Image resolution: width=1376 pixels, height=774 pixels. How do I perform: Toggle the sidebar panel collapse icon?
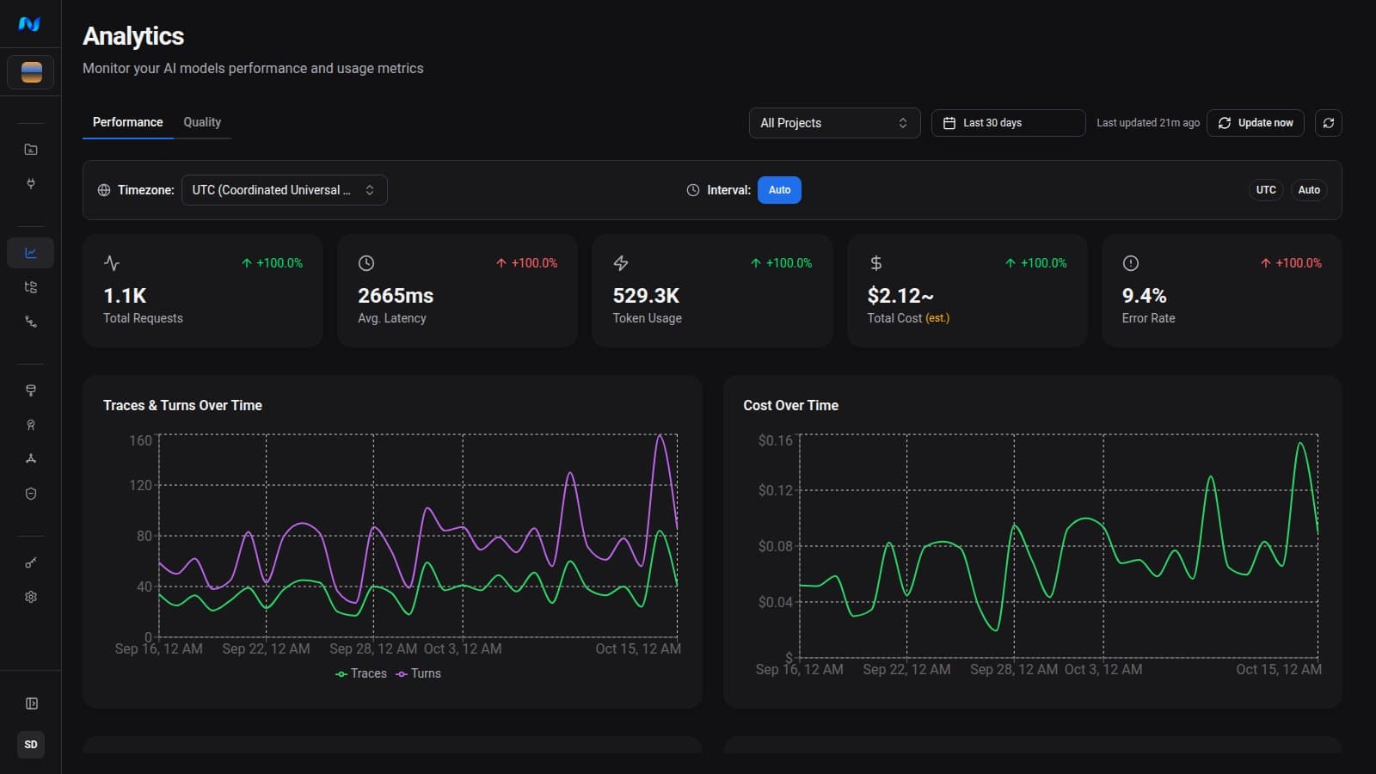pyautogui.click(x=31, y=703)
